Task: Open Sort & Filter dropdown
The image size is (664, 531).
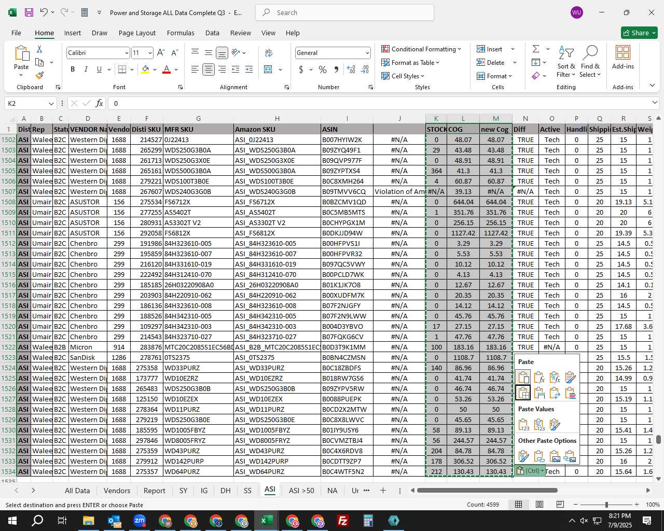Action: pyautogui.click(x=566, y=63)
